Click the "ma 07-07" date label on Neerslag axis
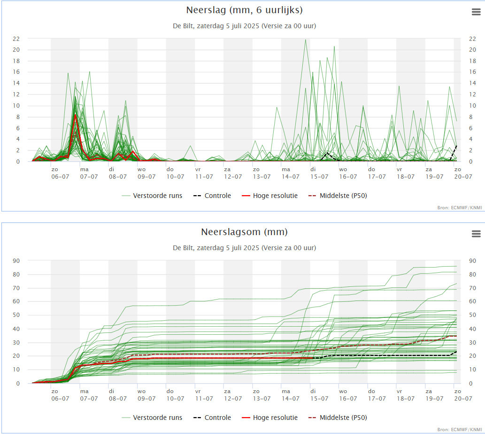This screenshot has width=485, height=434. click(89, 173)
